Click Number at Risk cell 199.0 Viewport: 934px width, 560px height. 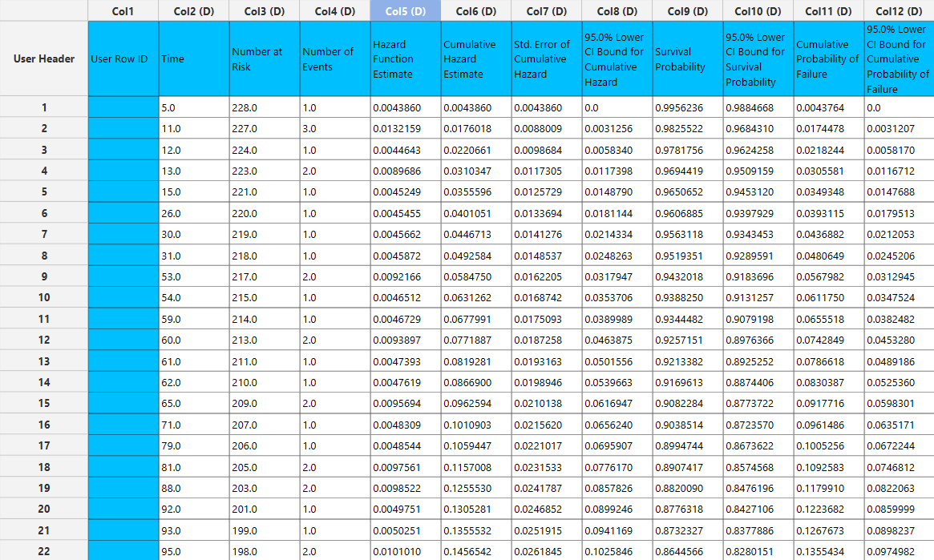click(265, 530)
